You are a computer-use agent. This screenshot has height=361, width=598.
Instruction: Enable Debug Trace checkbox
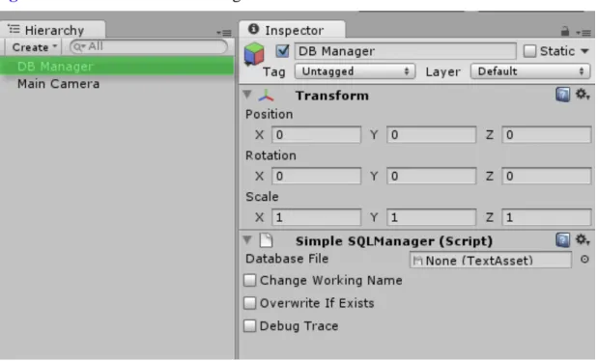(250, 326)
